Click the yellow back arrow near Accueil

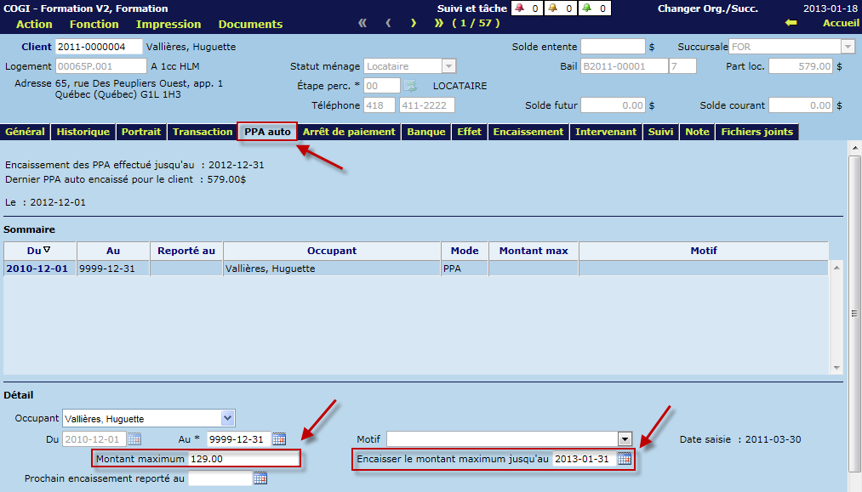(x=791, y=24)
